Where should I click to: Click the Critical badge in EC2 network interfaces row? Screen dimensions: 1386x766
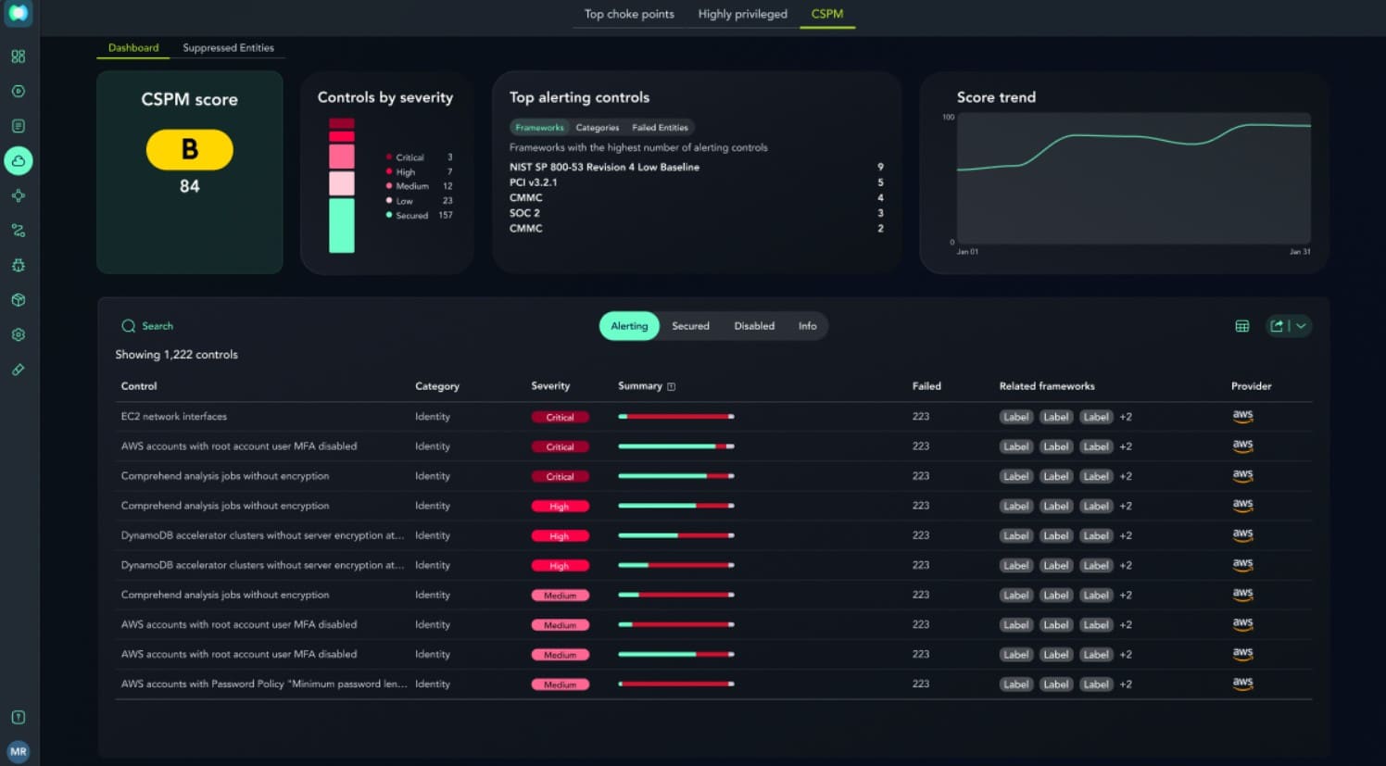pyautogui.click(x=560, y=417)
